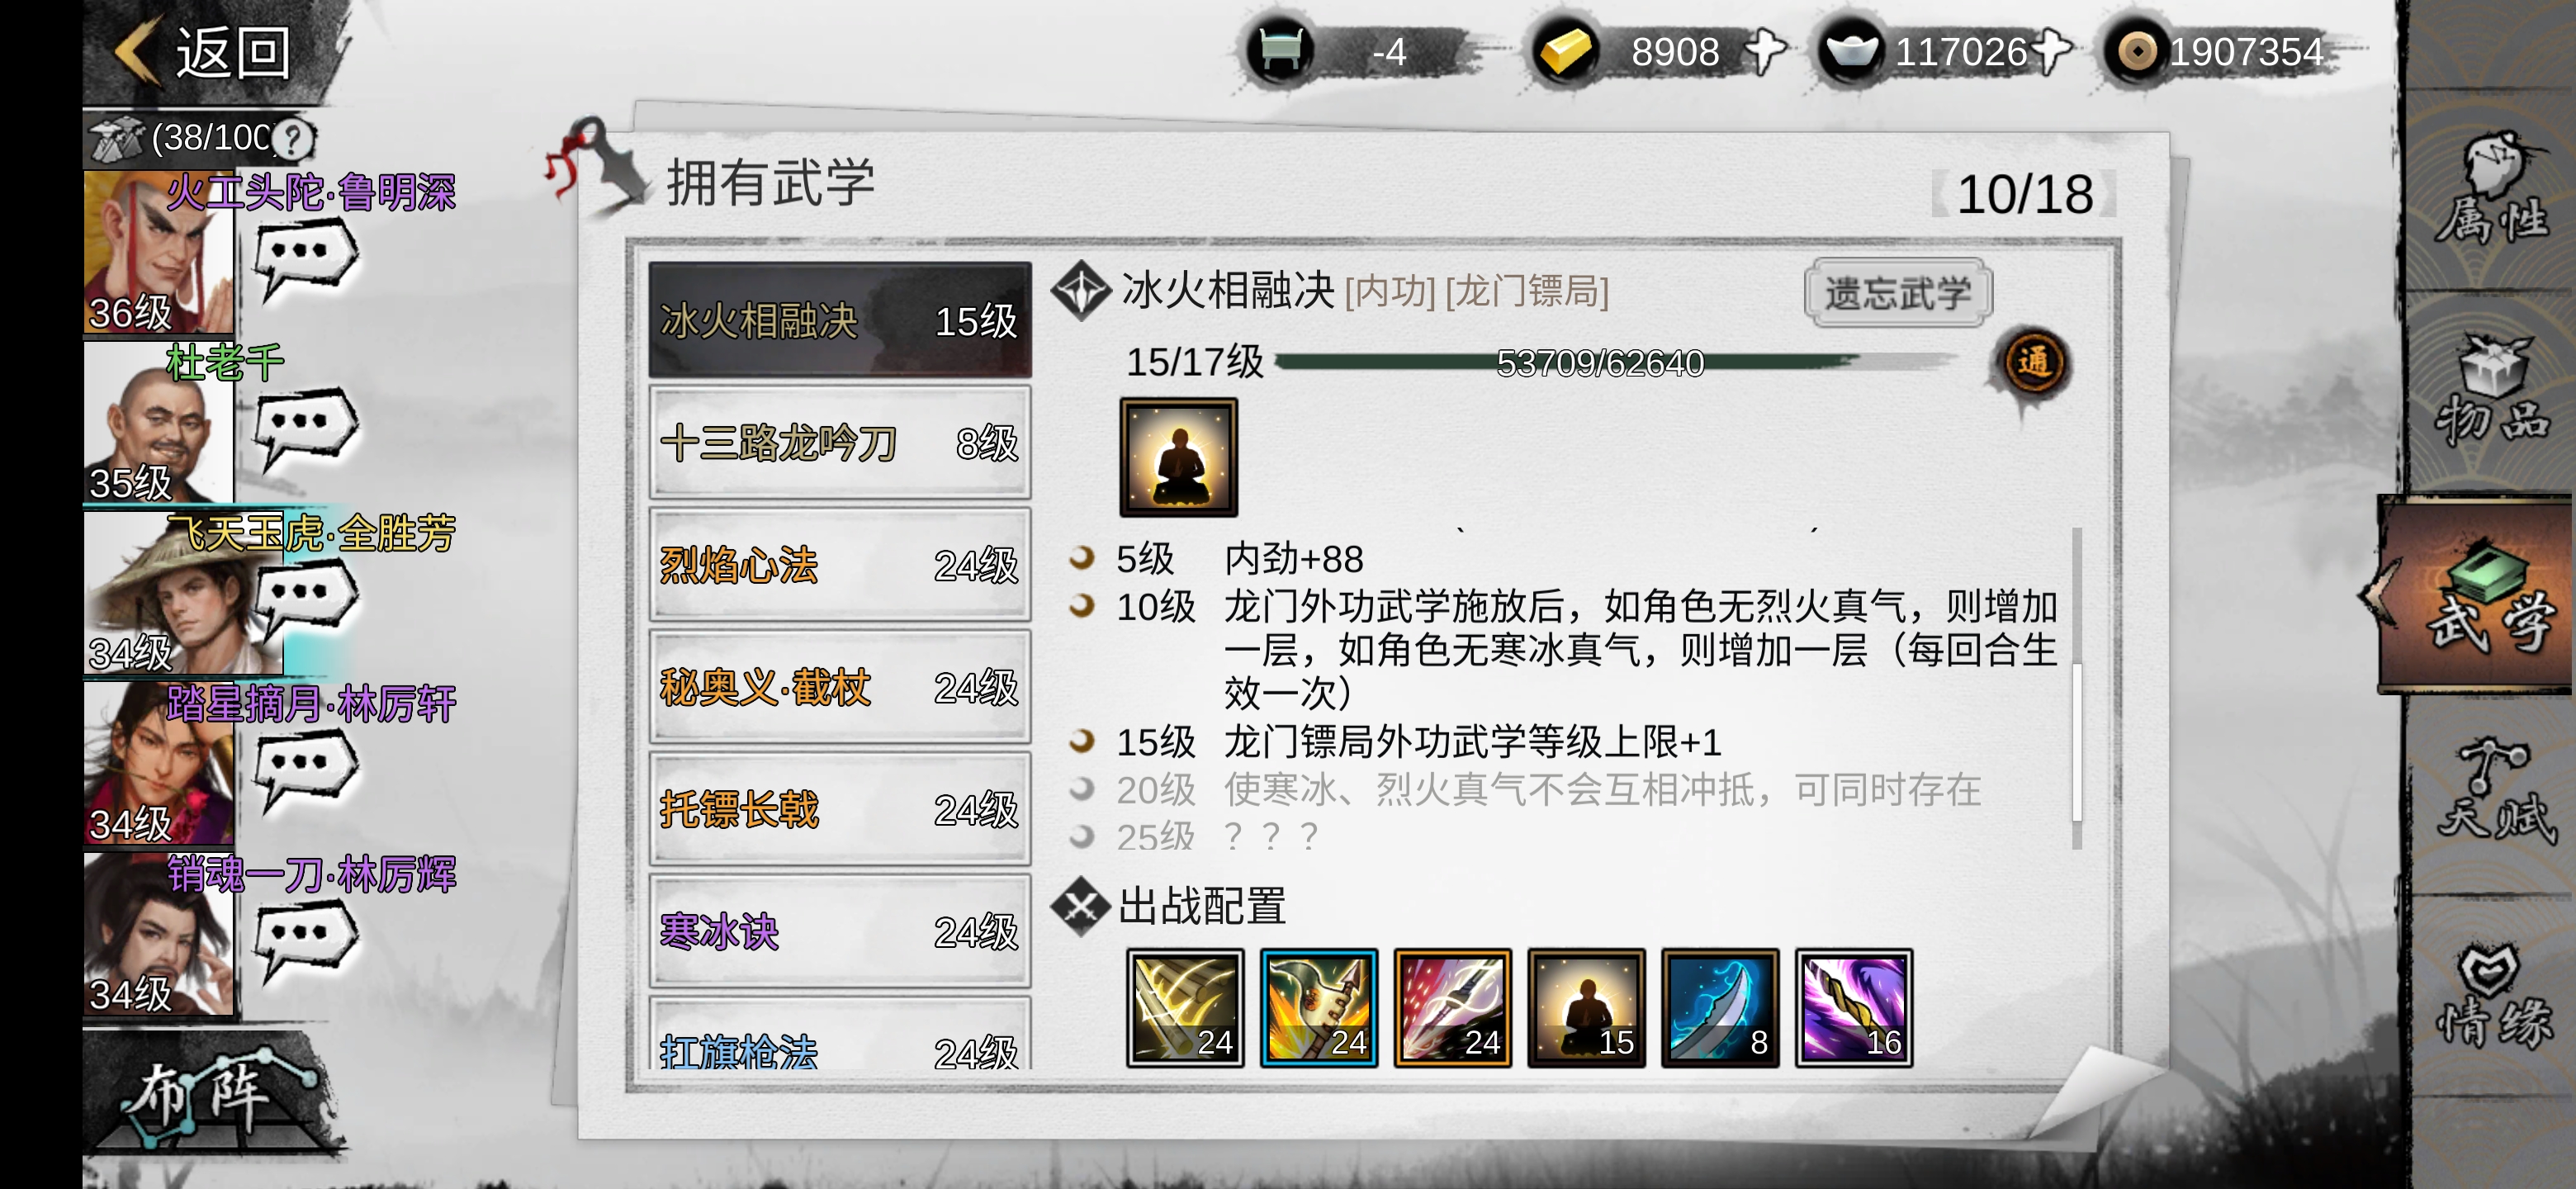
Task: Add gold with the plus icon
Action: click(x=1767, y=51)
